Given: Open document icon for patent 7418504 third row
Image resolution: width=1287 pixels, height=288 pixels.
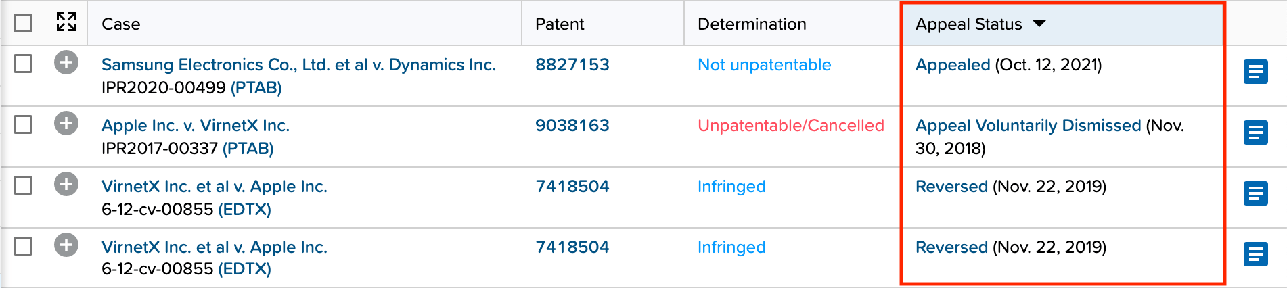Looking at the screenshot, I should 1255,193.
